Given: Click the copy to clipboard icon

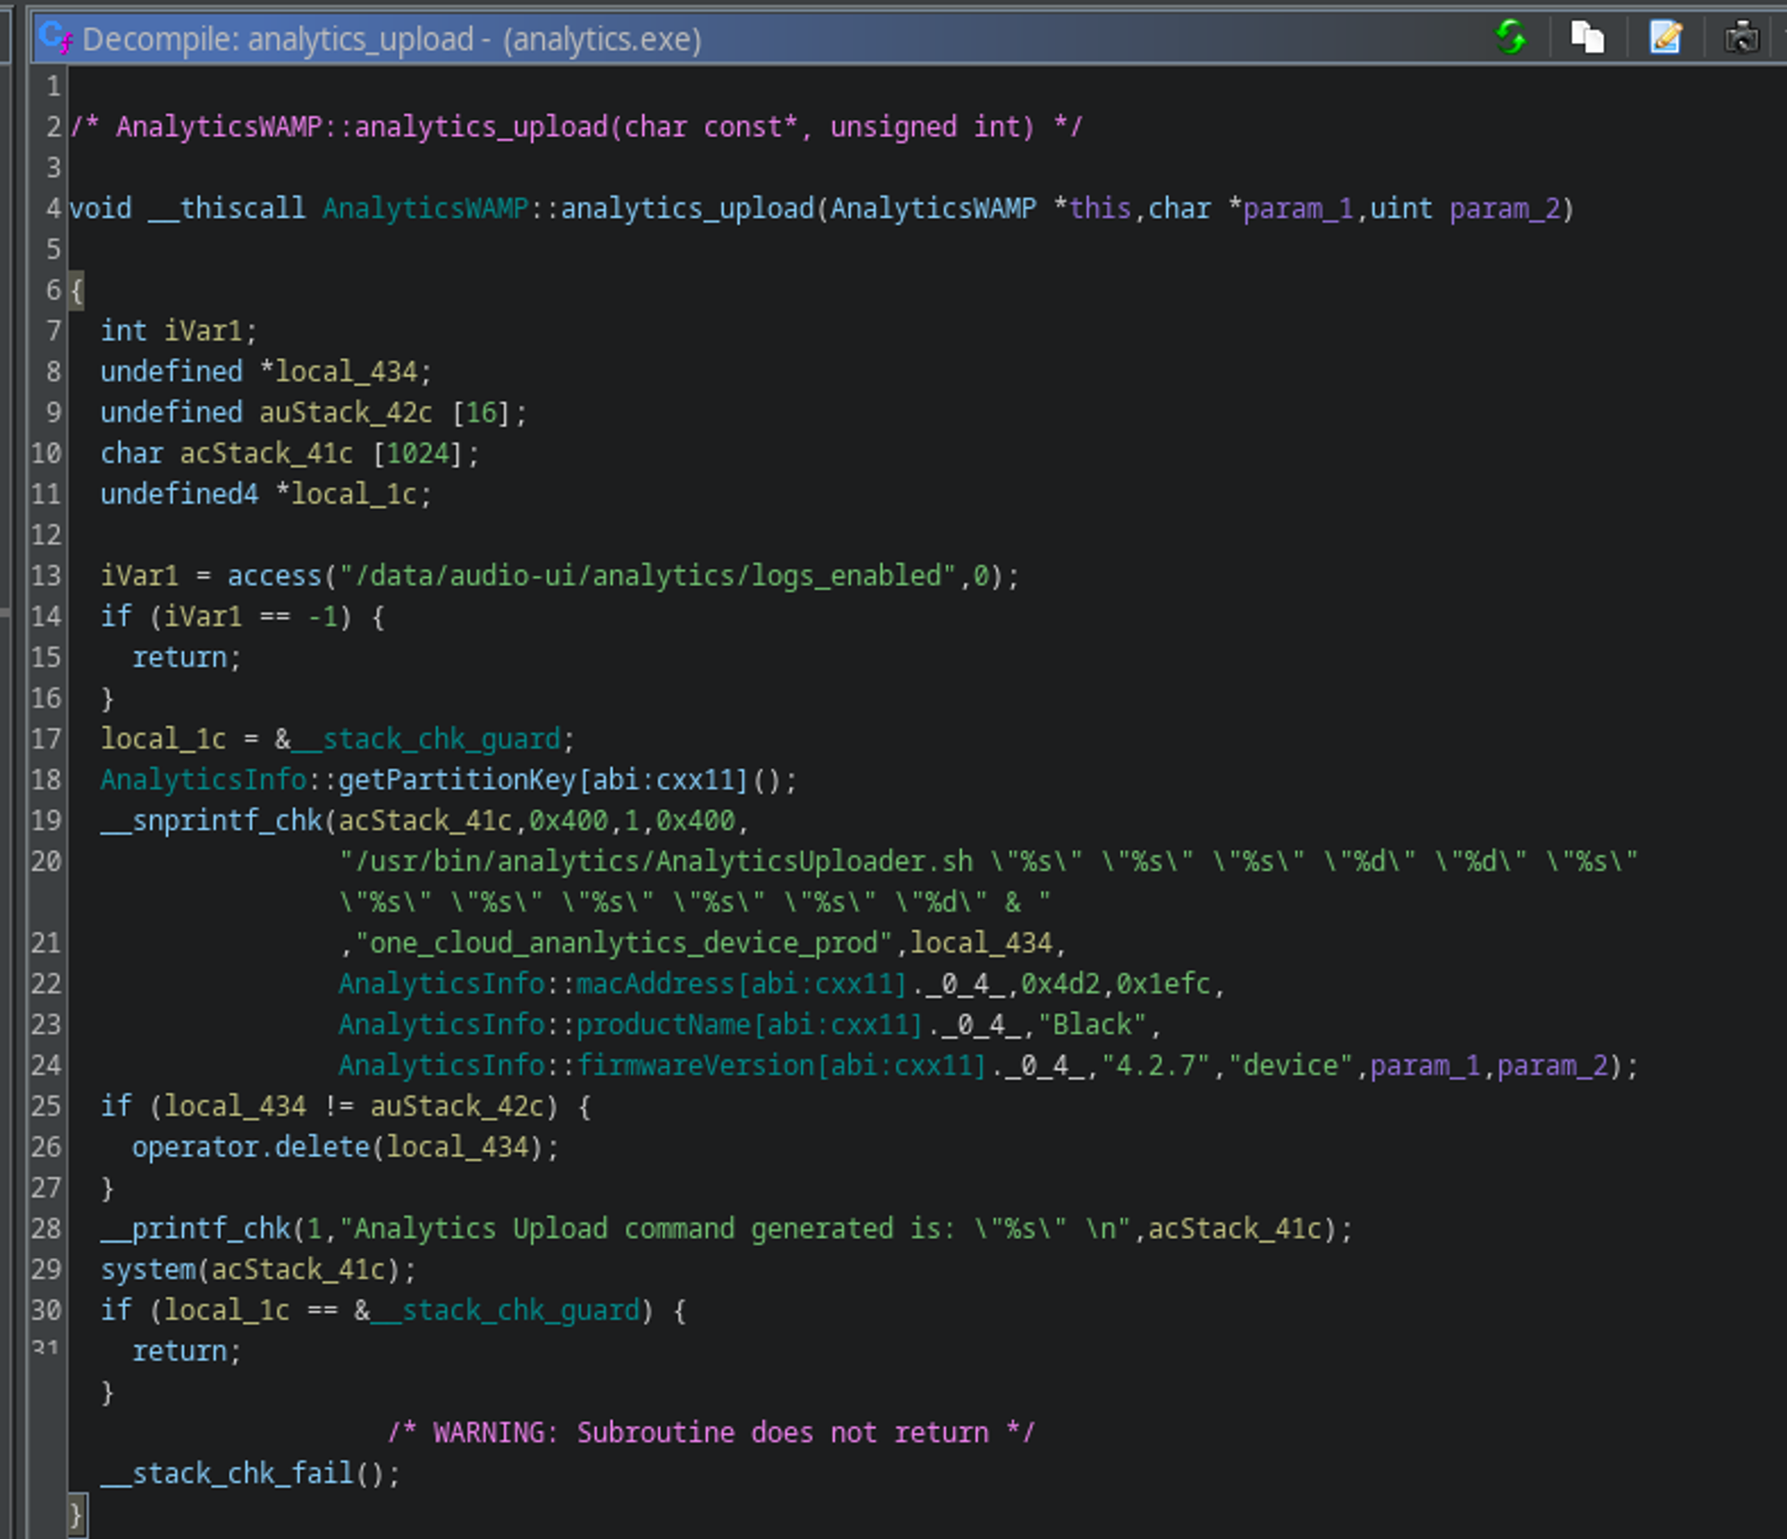Looking at the screenshot, I should [1587, 38].
